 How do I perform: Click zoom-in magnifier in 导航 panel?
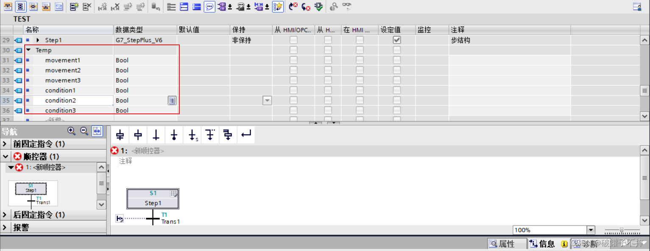click(72, 131)
